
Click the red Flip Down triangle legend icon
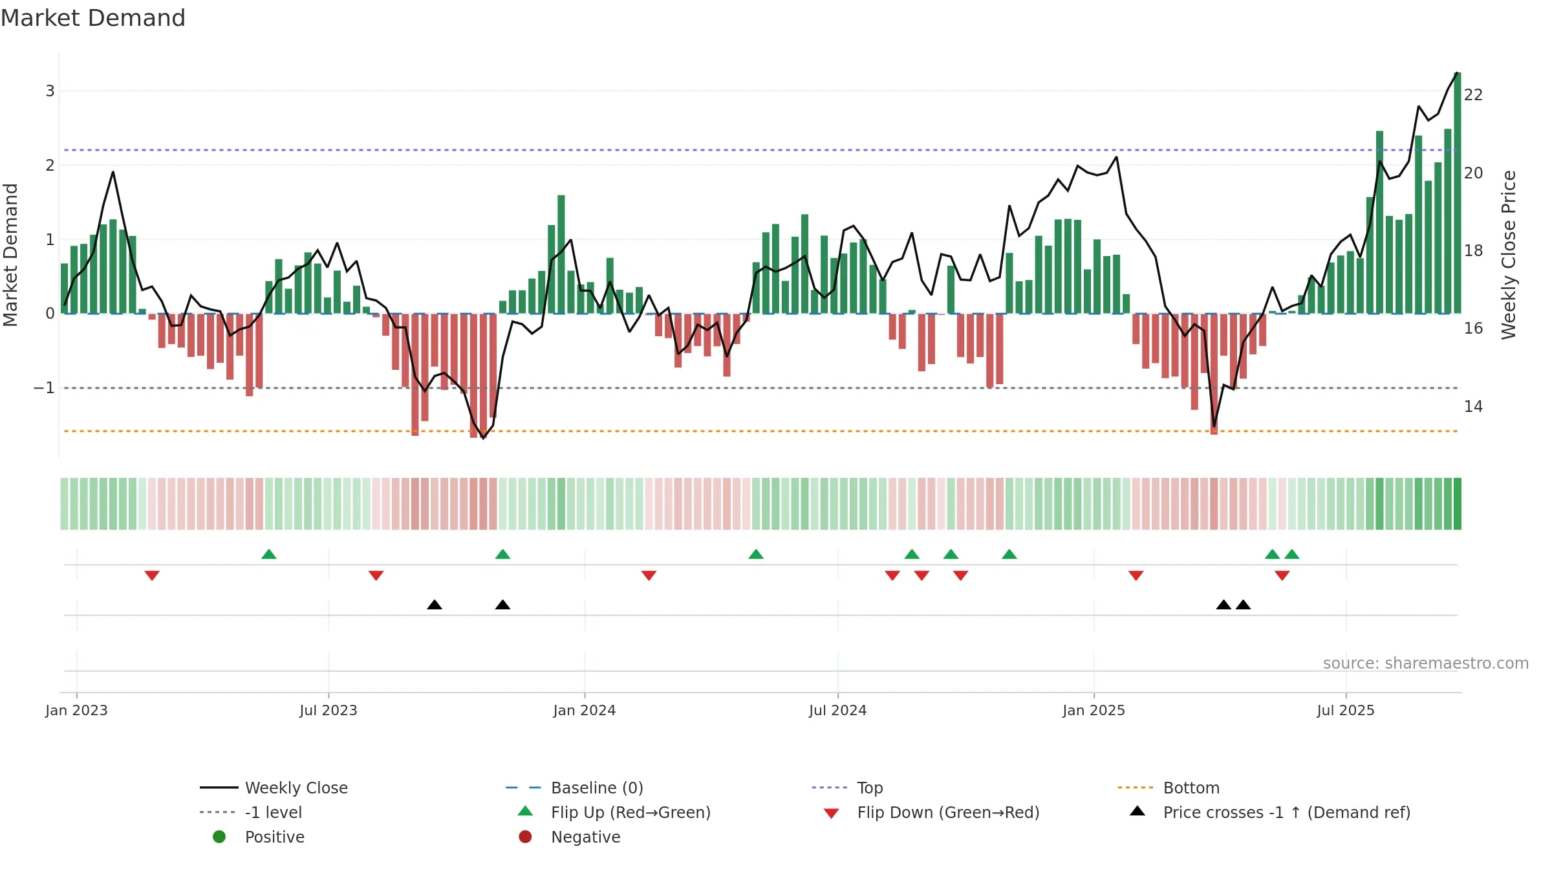tap(831, 814)
